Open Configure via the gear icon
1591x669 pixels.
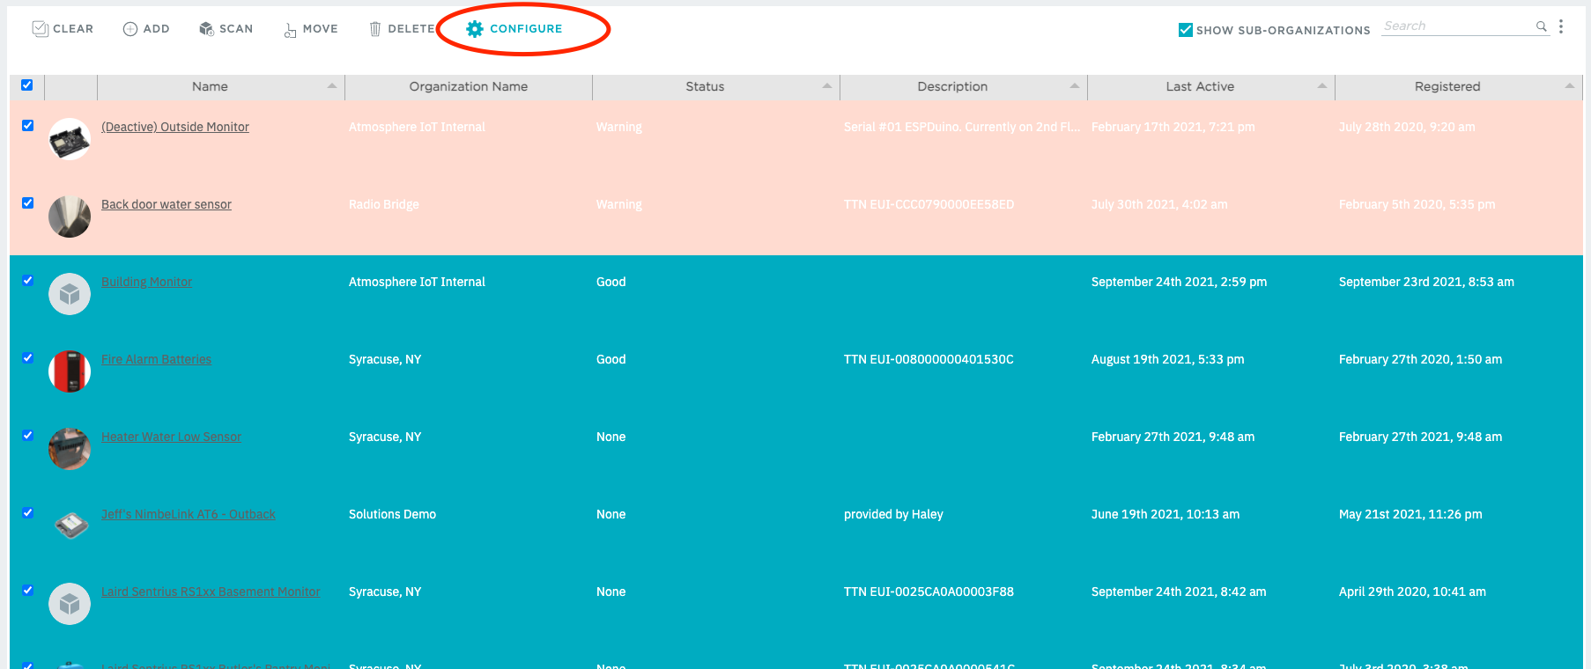pos(475,29)
